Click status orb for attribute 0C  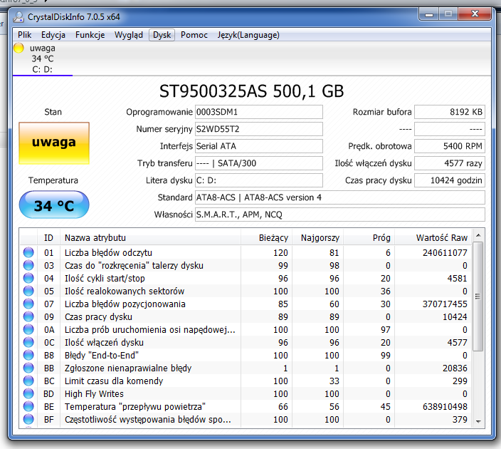[x=28, y=342]
